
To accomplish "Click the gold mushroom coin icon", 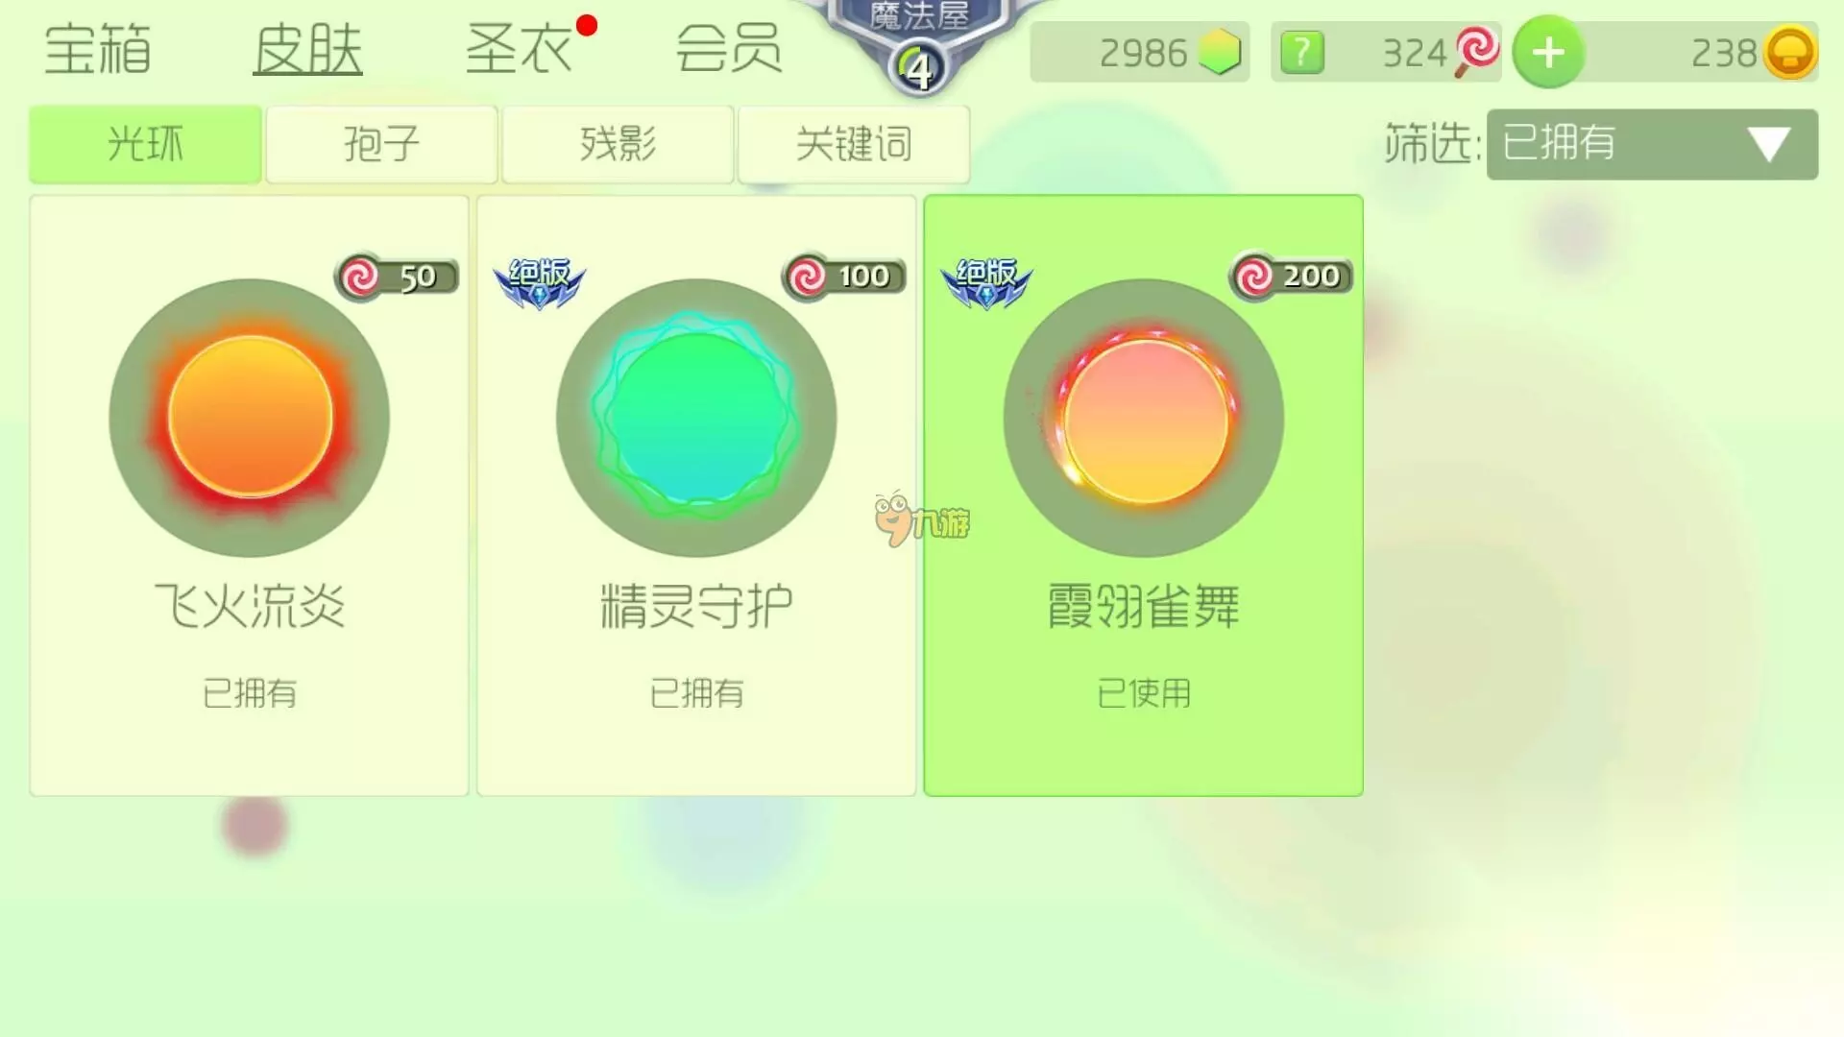I will tap(1790, 53).
